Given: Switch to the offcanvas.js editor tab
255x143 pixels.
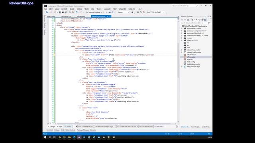Looking at the screenshot, I should coord(81,16).
